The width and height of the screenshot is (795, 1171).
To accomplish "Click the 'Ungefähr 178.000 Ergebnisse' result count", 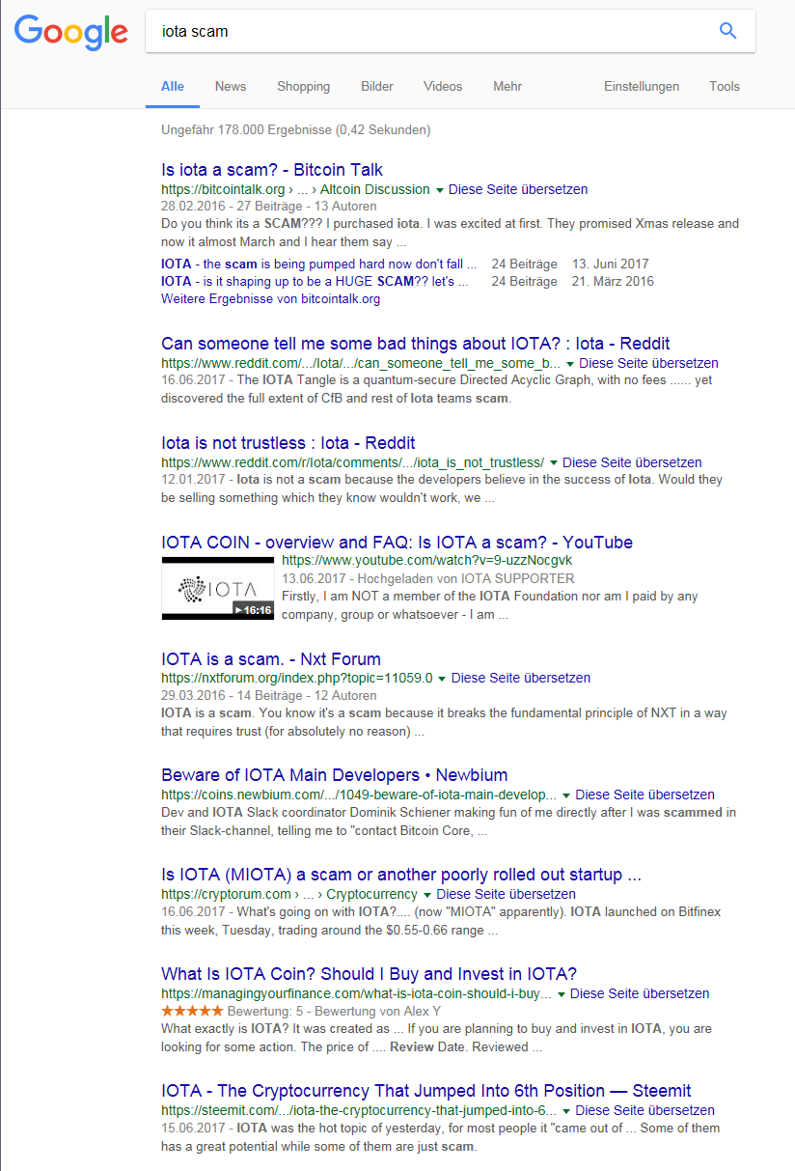I will point(296,129).
